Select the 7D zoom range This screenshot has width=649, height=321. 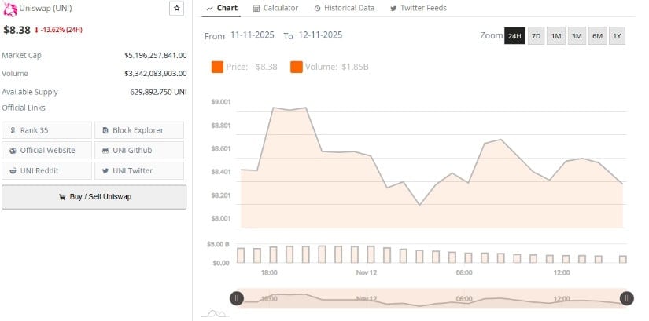pyautogui.click(x=536, y=36)
